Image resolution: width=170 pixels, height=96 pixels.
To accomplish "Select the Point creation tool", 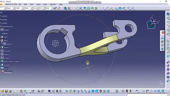I will [103, 8].
